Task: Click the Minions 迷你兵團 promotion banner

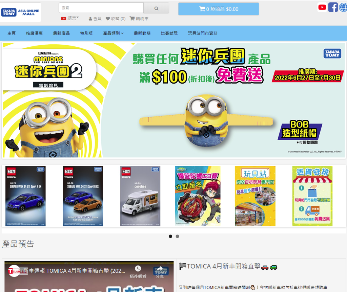Action: [x=174, y=100]
